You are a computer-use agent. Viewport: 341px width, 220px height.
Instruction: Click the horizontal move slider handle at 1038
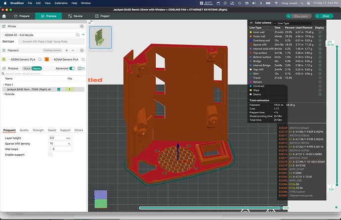281,208
